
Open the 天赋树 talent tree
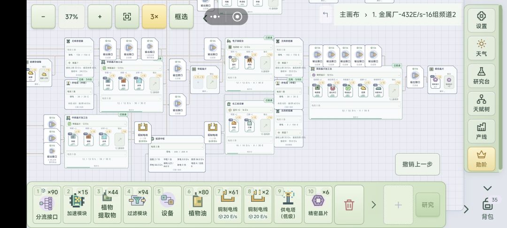481,104
